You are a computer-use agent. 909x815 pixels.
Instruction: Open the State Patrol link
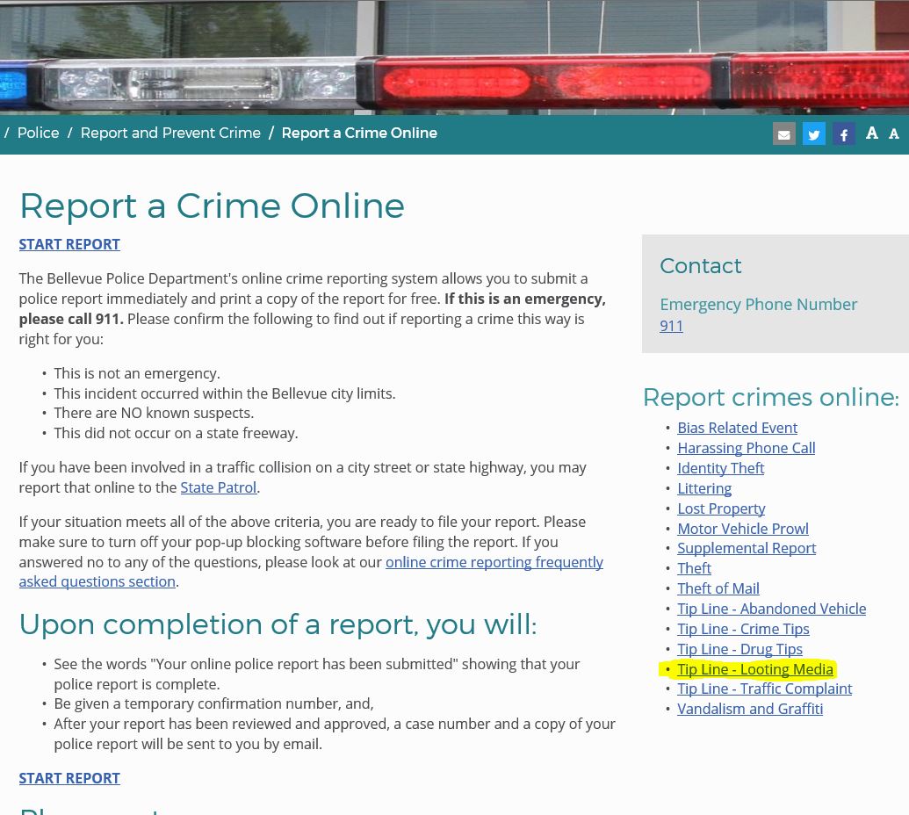coord(218,487)
